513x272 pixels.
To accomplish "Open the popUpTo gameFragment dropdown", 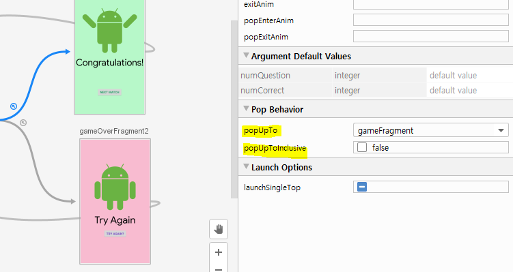I will [430, 130].
